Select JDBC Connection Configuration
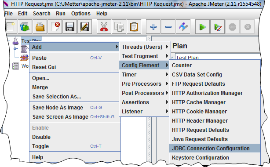The image size is (270, 167). coord(215,149)
